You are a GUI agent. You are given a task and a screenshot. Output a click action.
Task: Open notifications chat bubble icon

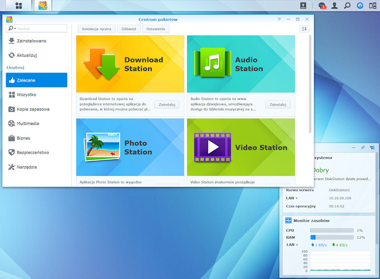pyautogui.click(x=322, y=6)
